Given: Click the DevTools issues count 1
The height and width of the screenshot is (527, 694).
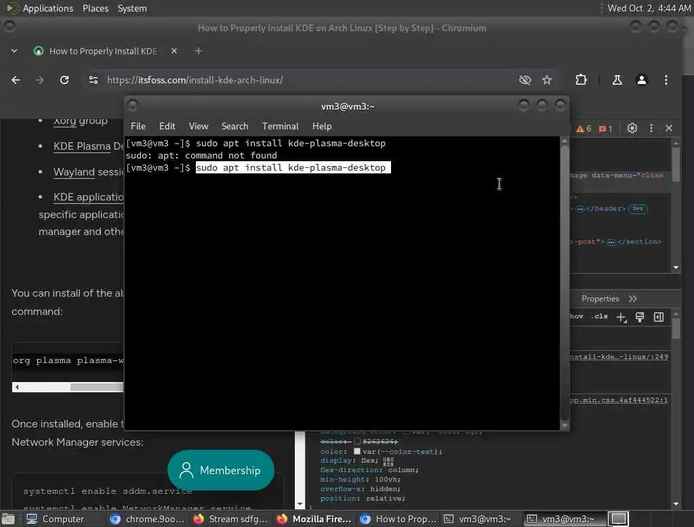Looking at the screenshot, I should pos(605,129).
